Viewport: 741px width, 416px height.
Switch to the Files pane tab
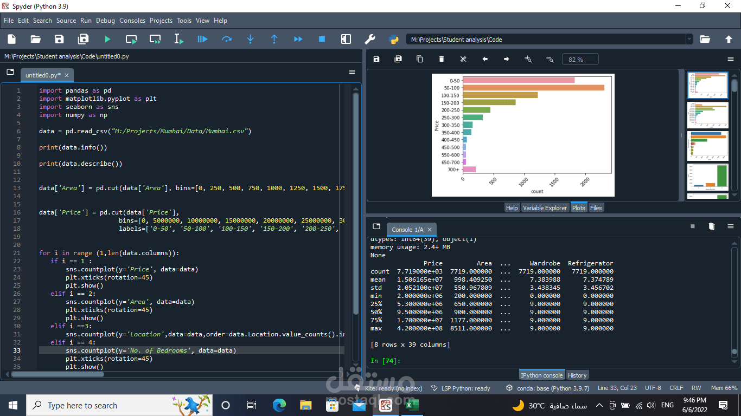pyautogui.click(x=596, y=208)
